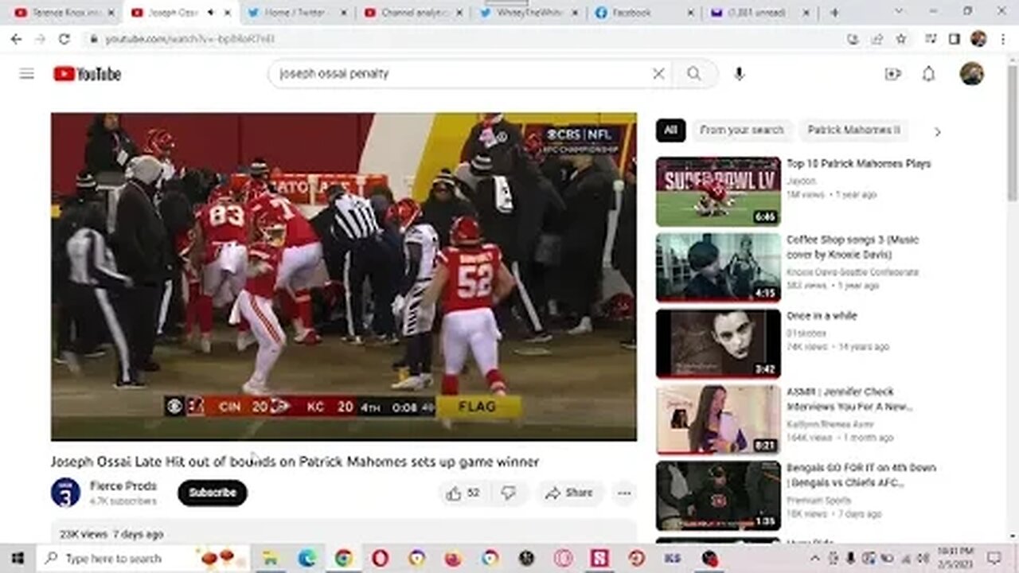Show hidden system tray icons
Image resolution: width=1019 pixels, height=573 pixels.
pos(814,559)
